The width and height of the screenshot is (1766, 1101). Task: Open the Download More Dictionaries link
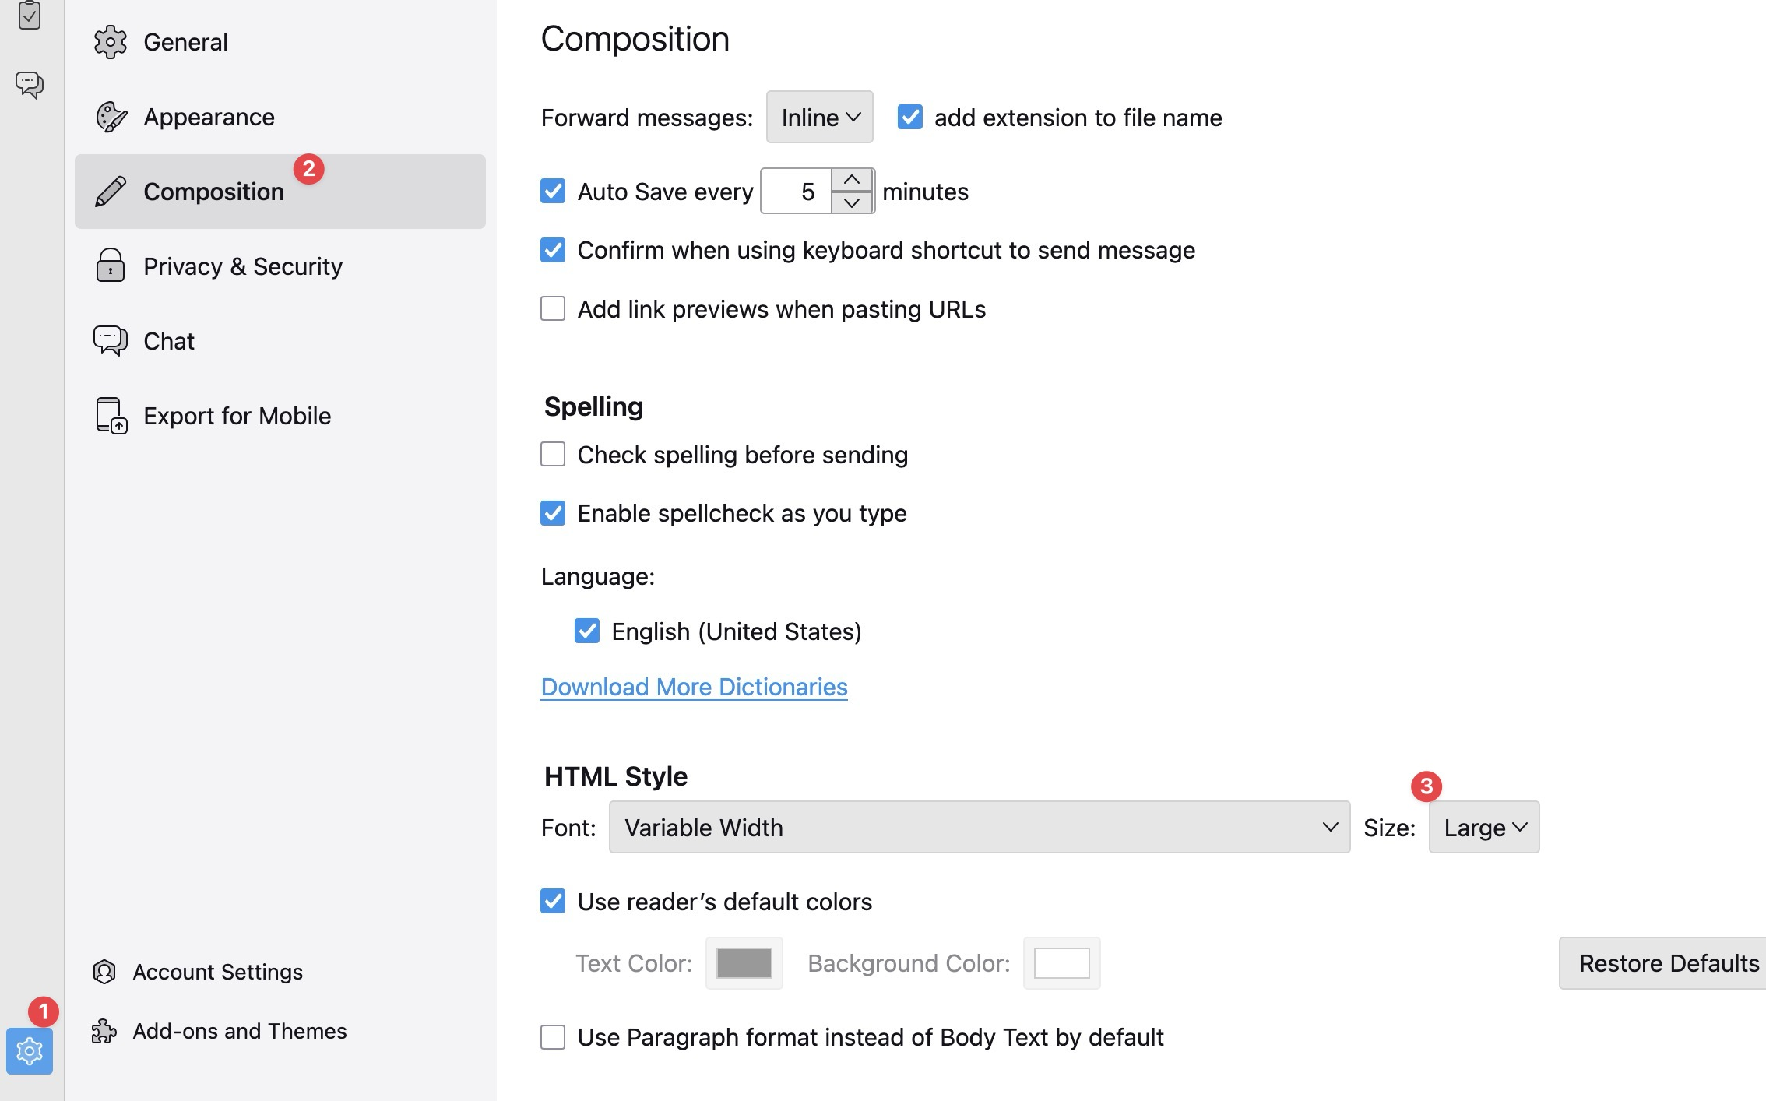(x=694, y=687)
